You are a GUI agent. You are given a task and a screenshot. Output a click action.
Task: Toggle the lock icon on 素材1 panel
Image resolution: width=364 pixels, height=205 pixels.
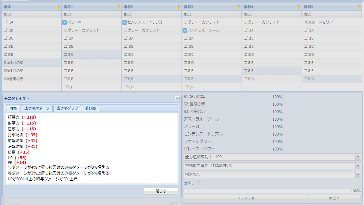118,6
